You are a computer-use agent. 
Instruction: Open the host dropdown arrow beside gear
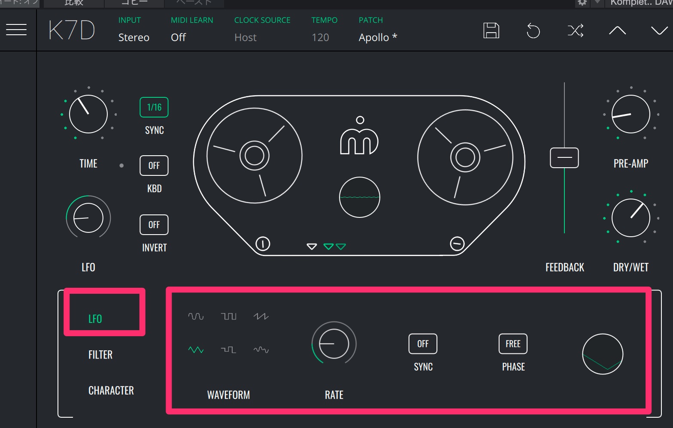click(597, 3)
